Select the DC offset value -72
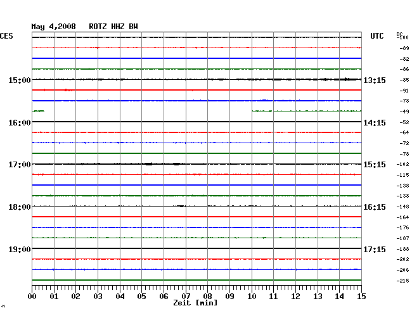 [x=404, y=143]
